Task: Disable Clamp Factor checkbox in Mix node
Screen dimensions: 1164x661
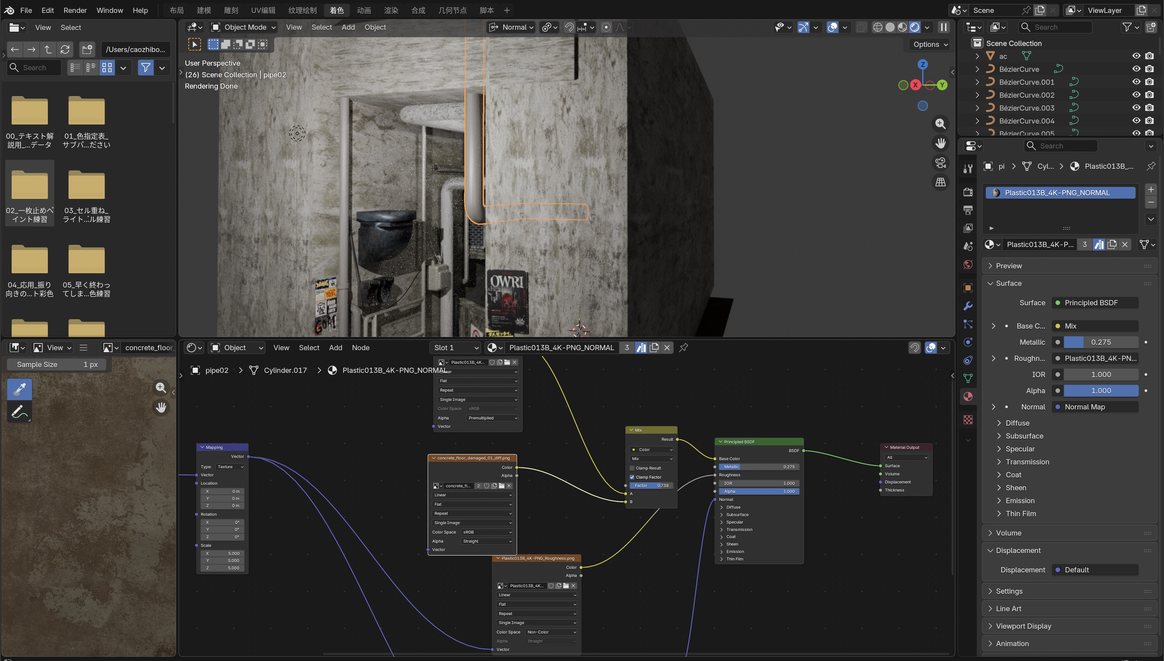Action: (632, 477)
